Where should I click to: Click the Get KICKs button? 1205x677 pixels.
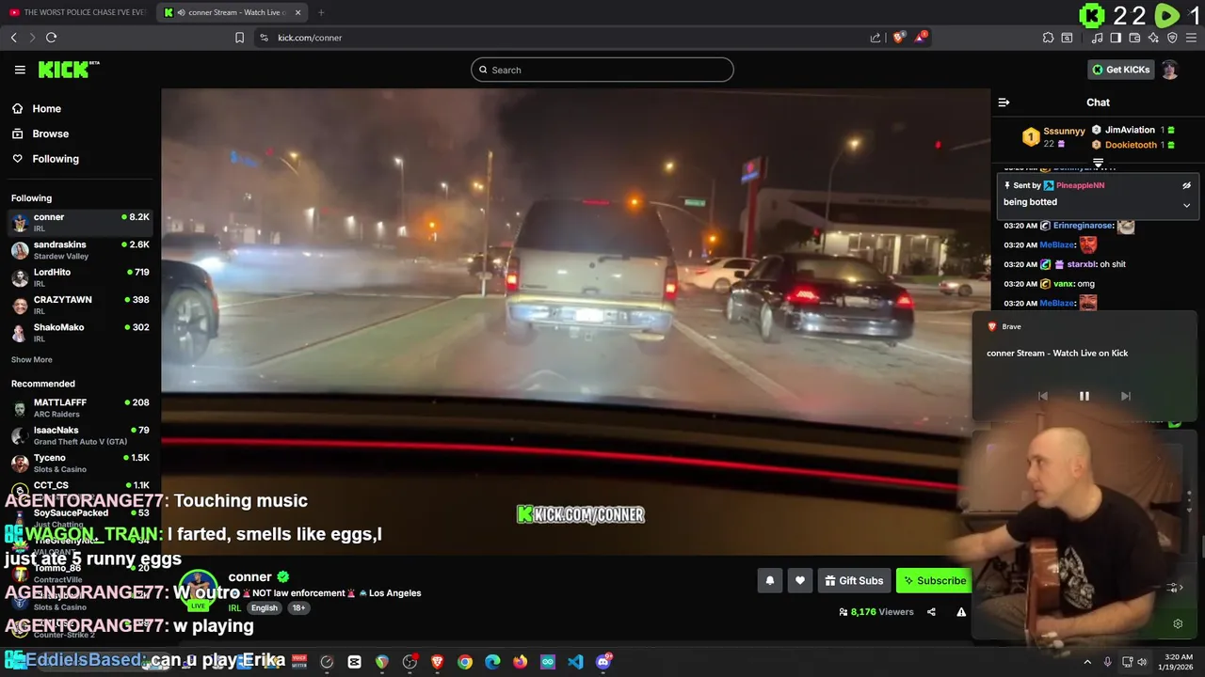[1120, 70]
